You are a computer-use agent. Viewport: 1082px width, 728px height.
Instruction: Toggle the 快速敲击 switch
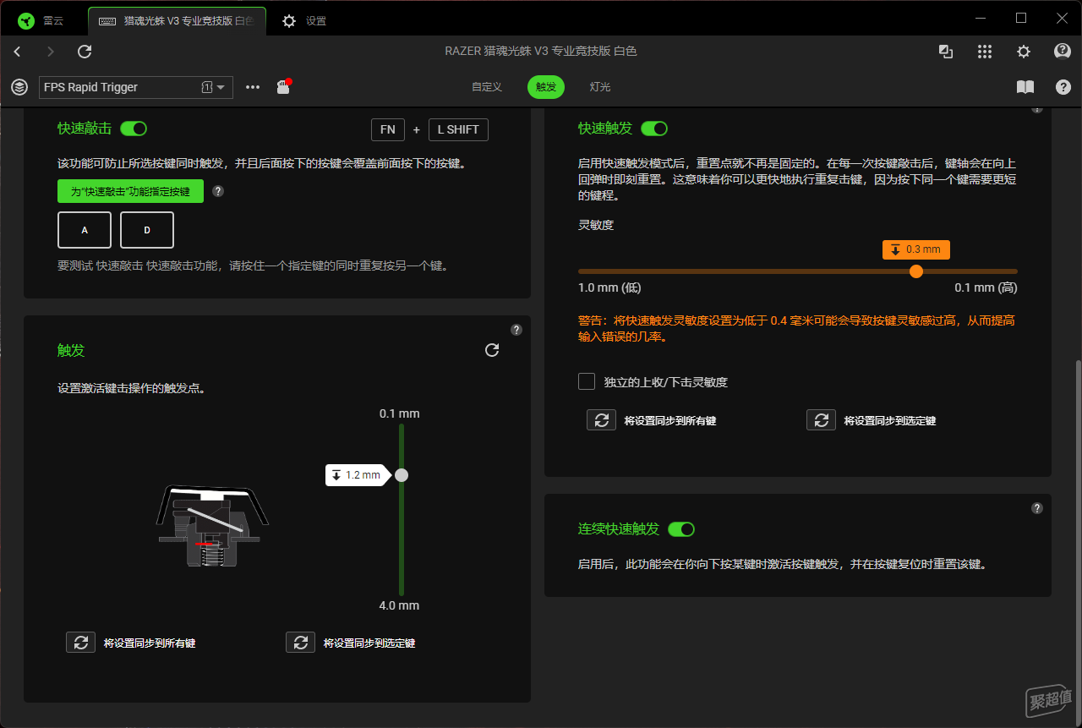134,129
